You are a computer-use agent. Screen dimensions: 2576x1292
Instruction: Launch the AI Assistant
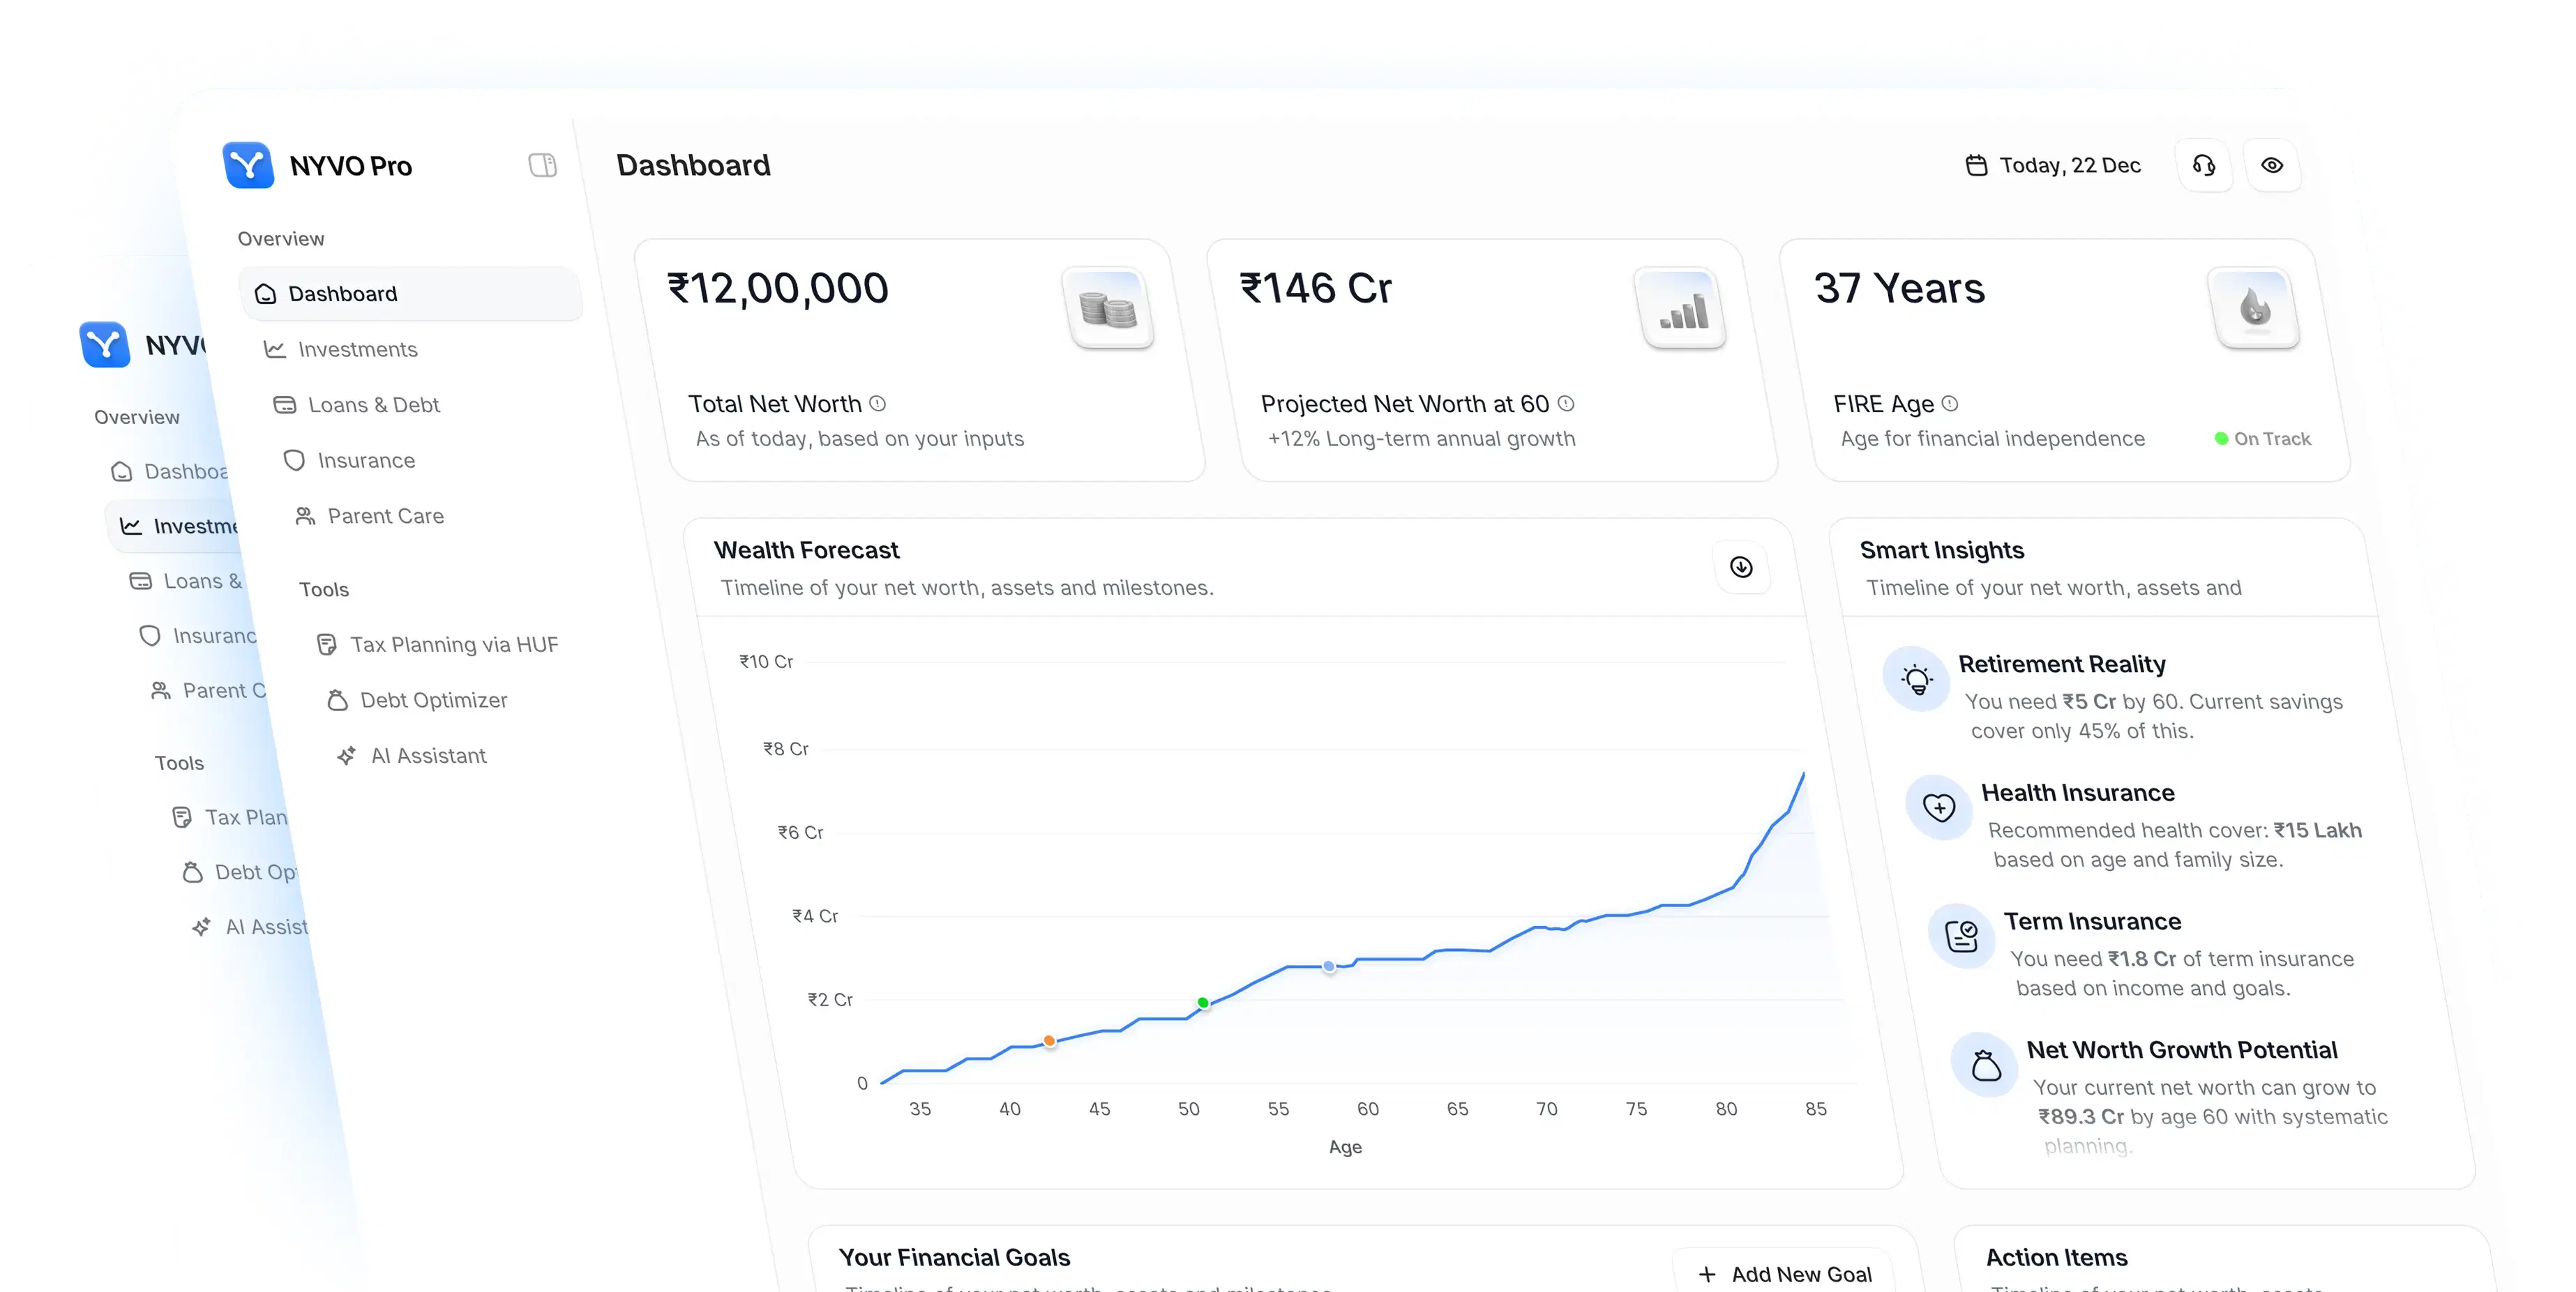tap(428, 755)
